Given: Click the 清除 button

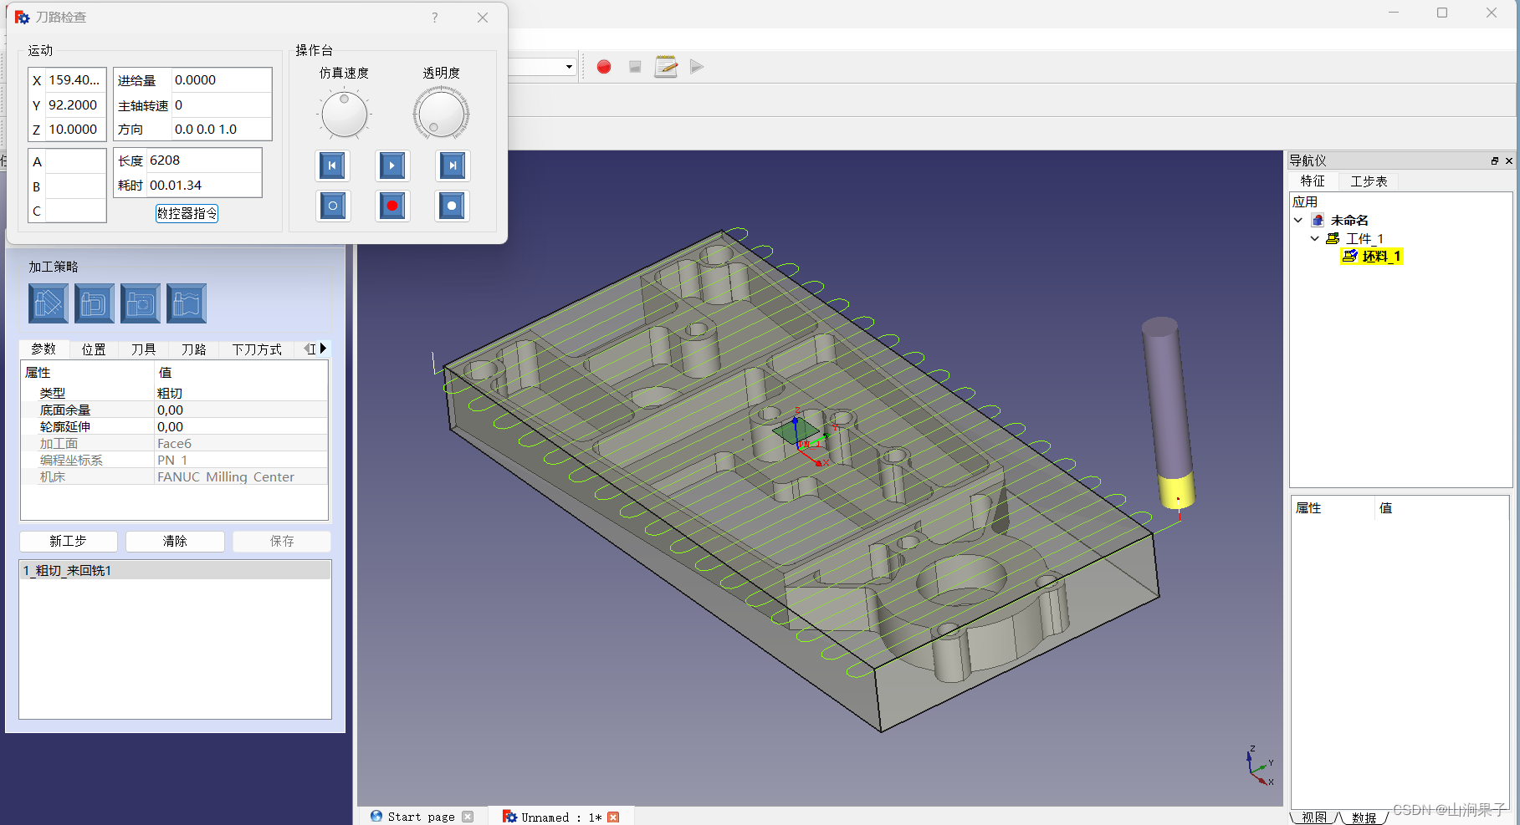Looking at the screenshot, I should (x=175, y=542).
